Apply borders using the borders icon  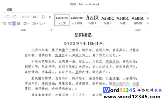(x=41, y=24)
